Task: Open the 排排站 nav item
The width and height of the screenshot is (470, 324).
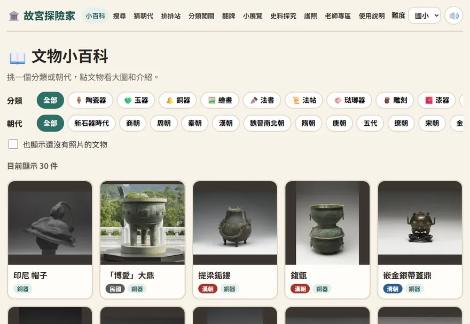Action: [170, 16]
